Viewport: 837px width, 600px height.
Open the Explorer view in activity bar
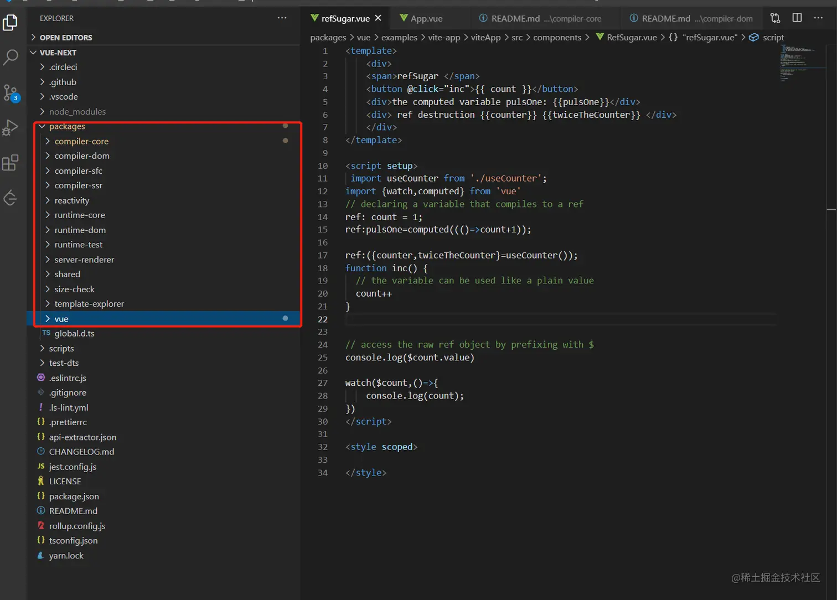pyautogui.click(x=11, y=23)
